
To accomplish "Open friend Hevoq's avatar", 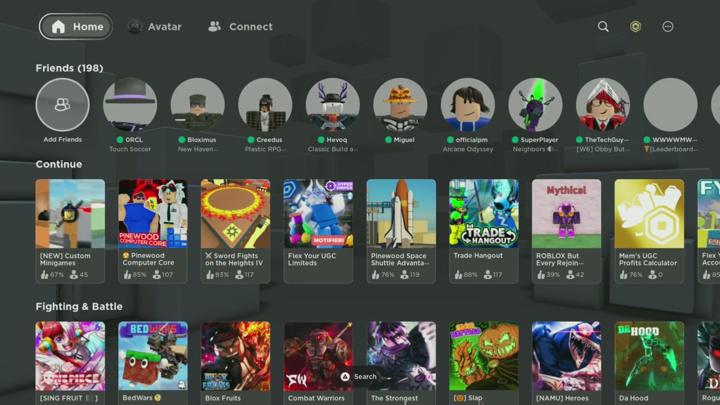I will [333, 104].
